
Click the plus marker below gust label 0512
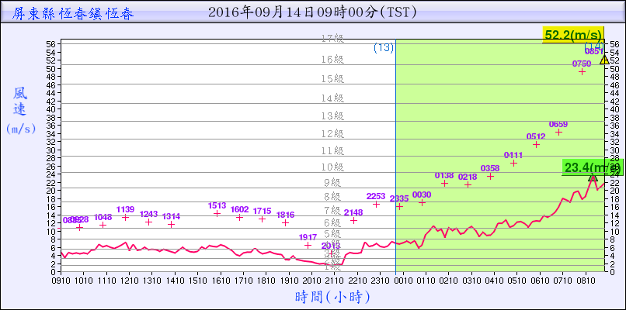(x=536, y=145)
